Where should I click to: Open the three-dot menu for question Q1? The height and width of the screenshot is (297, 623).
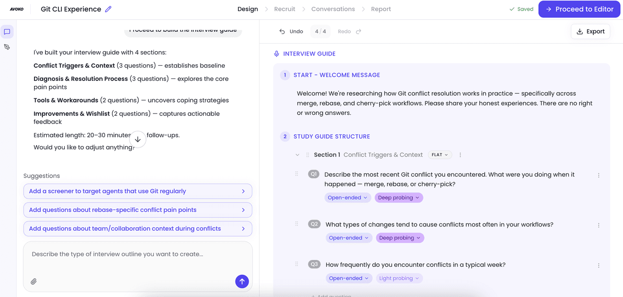pyautogui.click(x=599, y=175)
